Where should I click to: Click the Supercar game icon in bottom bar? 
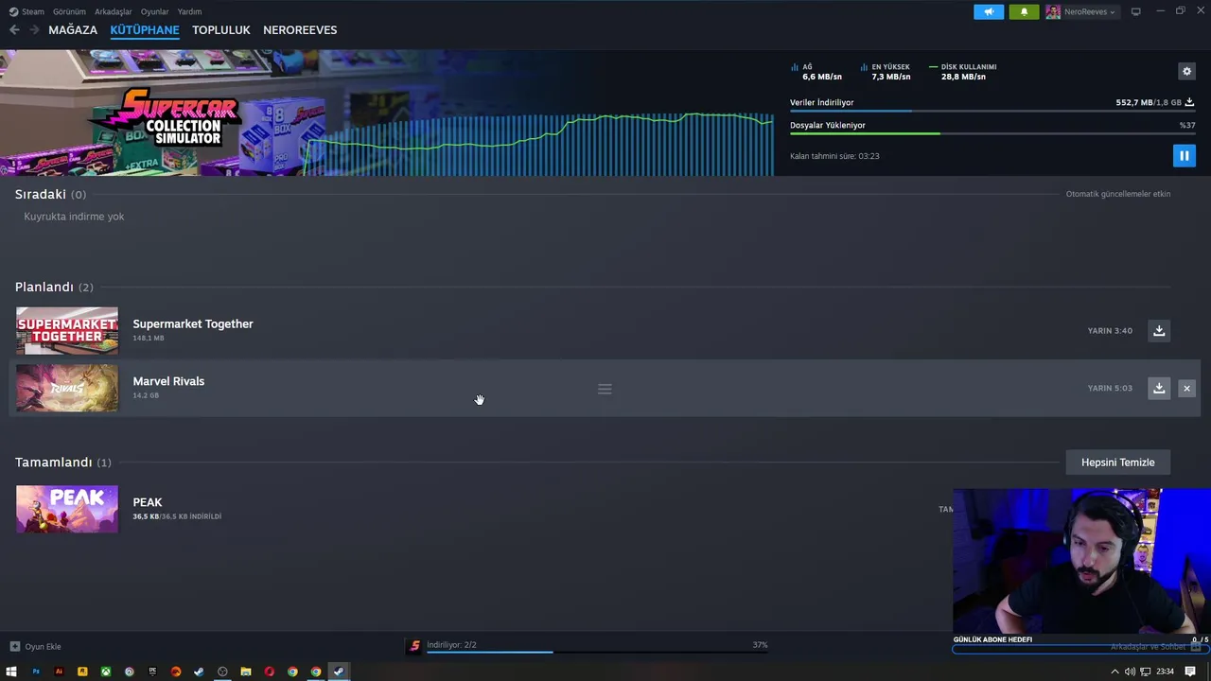[414, 647]
